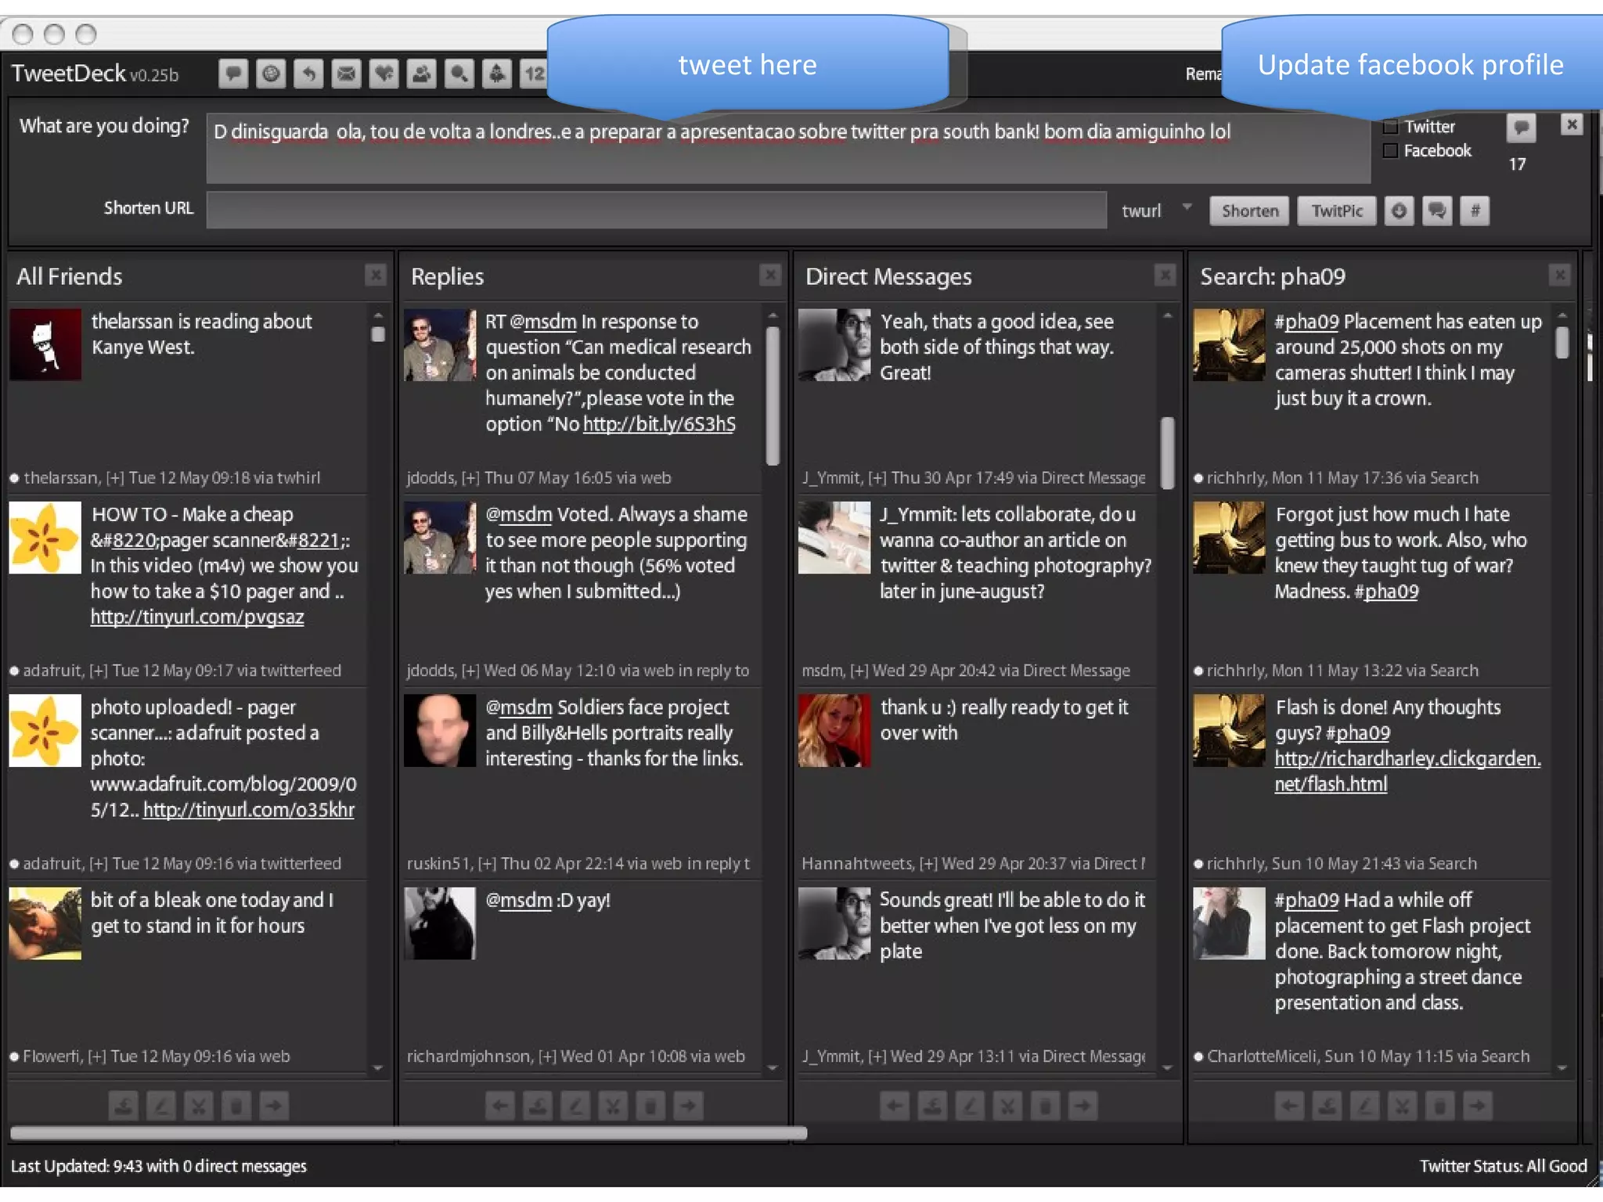Click the Replies curved-arrow toolbar icon

[308, 74]
